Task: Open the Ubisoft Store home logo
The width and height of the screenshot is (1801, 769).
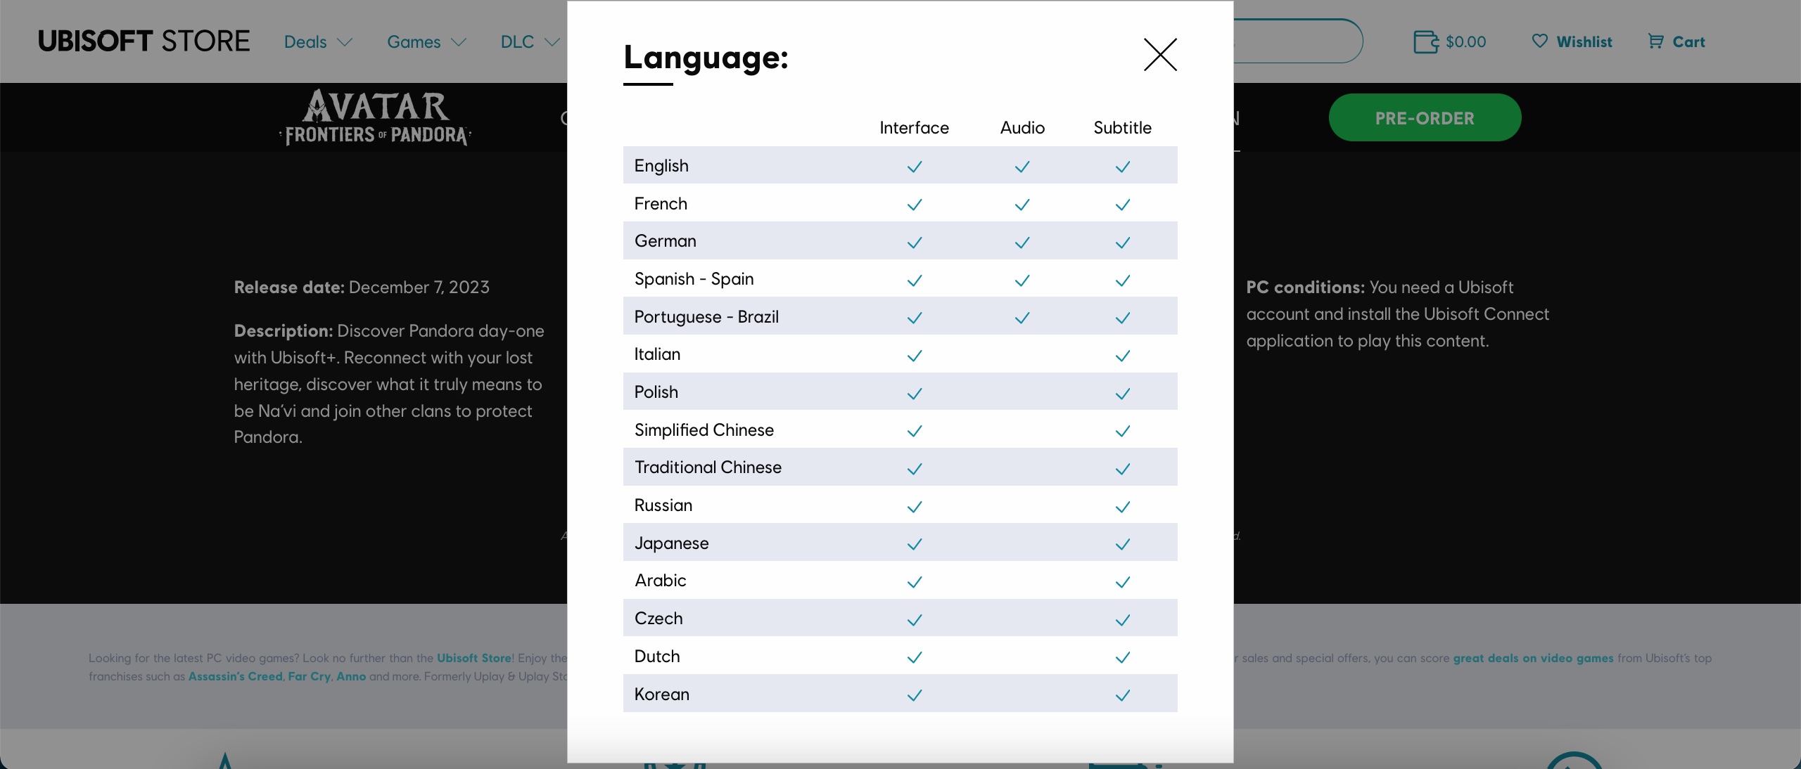Action: 144,41
